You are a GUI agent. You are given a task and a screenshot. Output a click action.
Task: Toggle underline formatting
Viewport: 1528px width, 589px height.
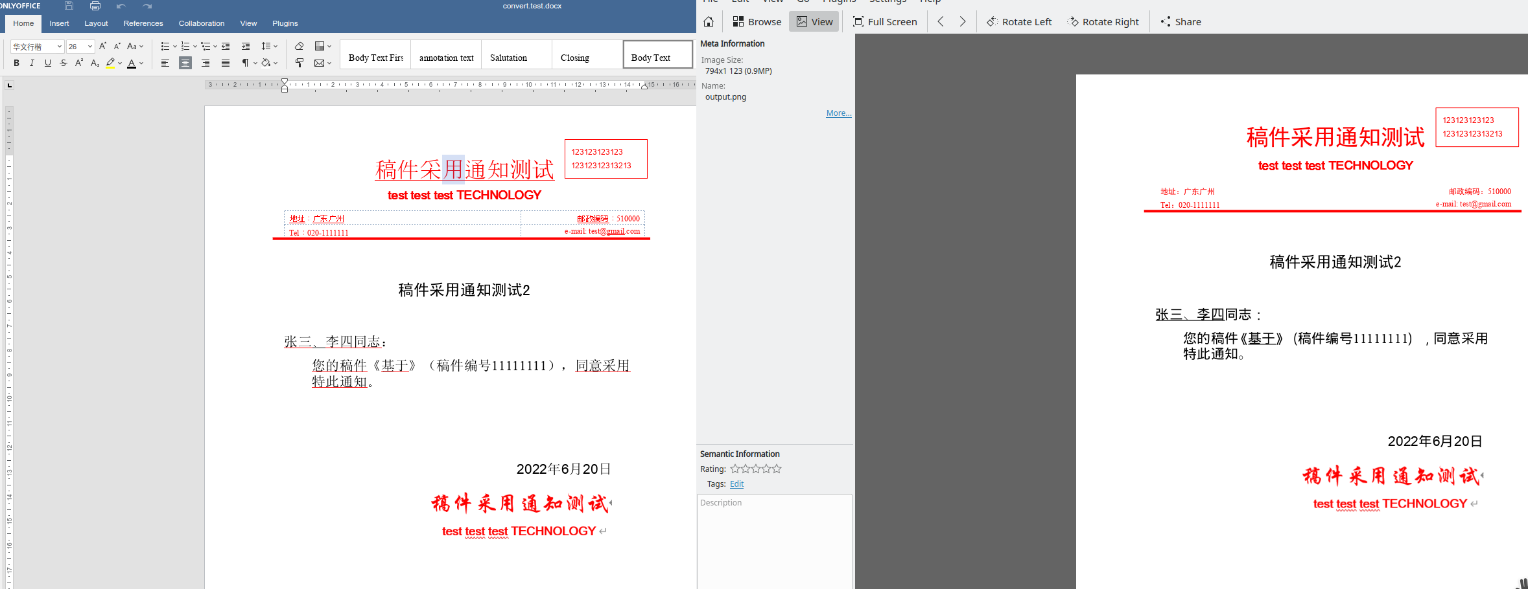tap(47, 63)
